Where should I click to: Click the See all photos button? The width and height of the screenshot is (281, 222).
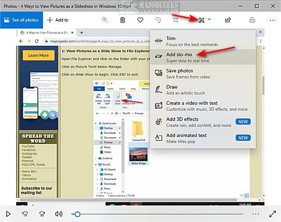tap(22, 20)
